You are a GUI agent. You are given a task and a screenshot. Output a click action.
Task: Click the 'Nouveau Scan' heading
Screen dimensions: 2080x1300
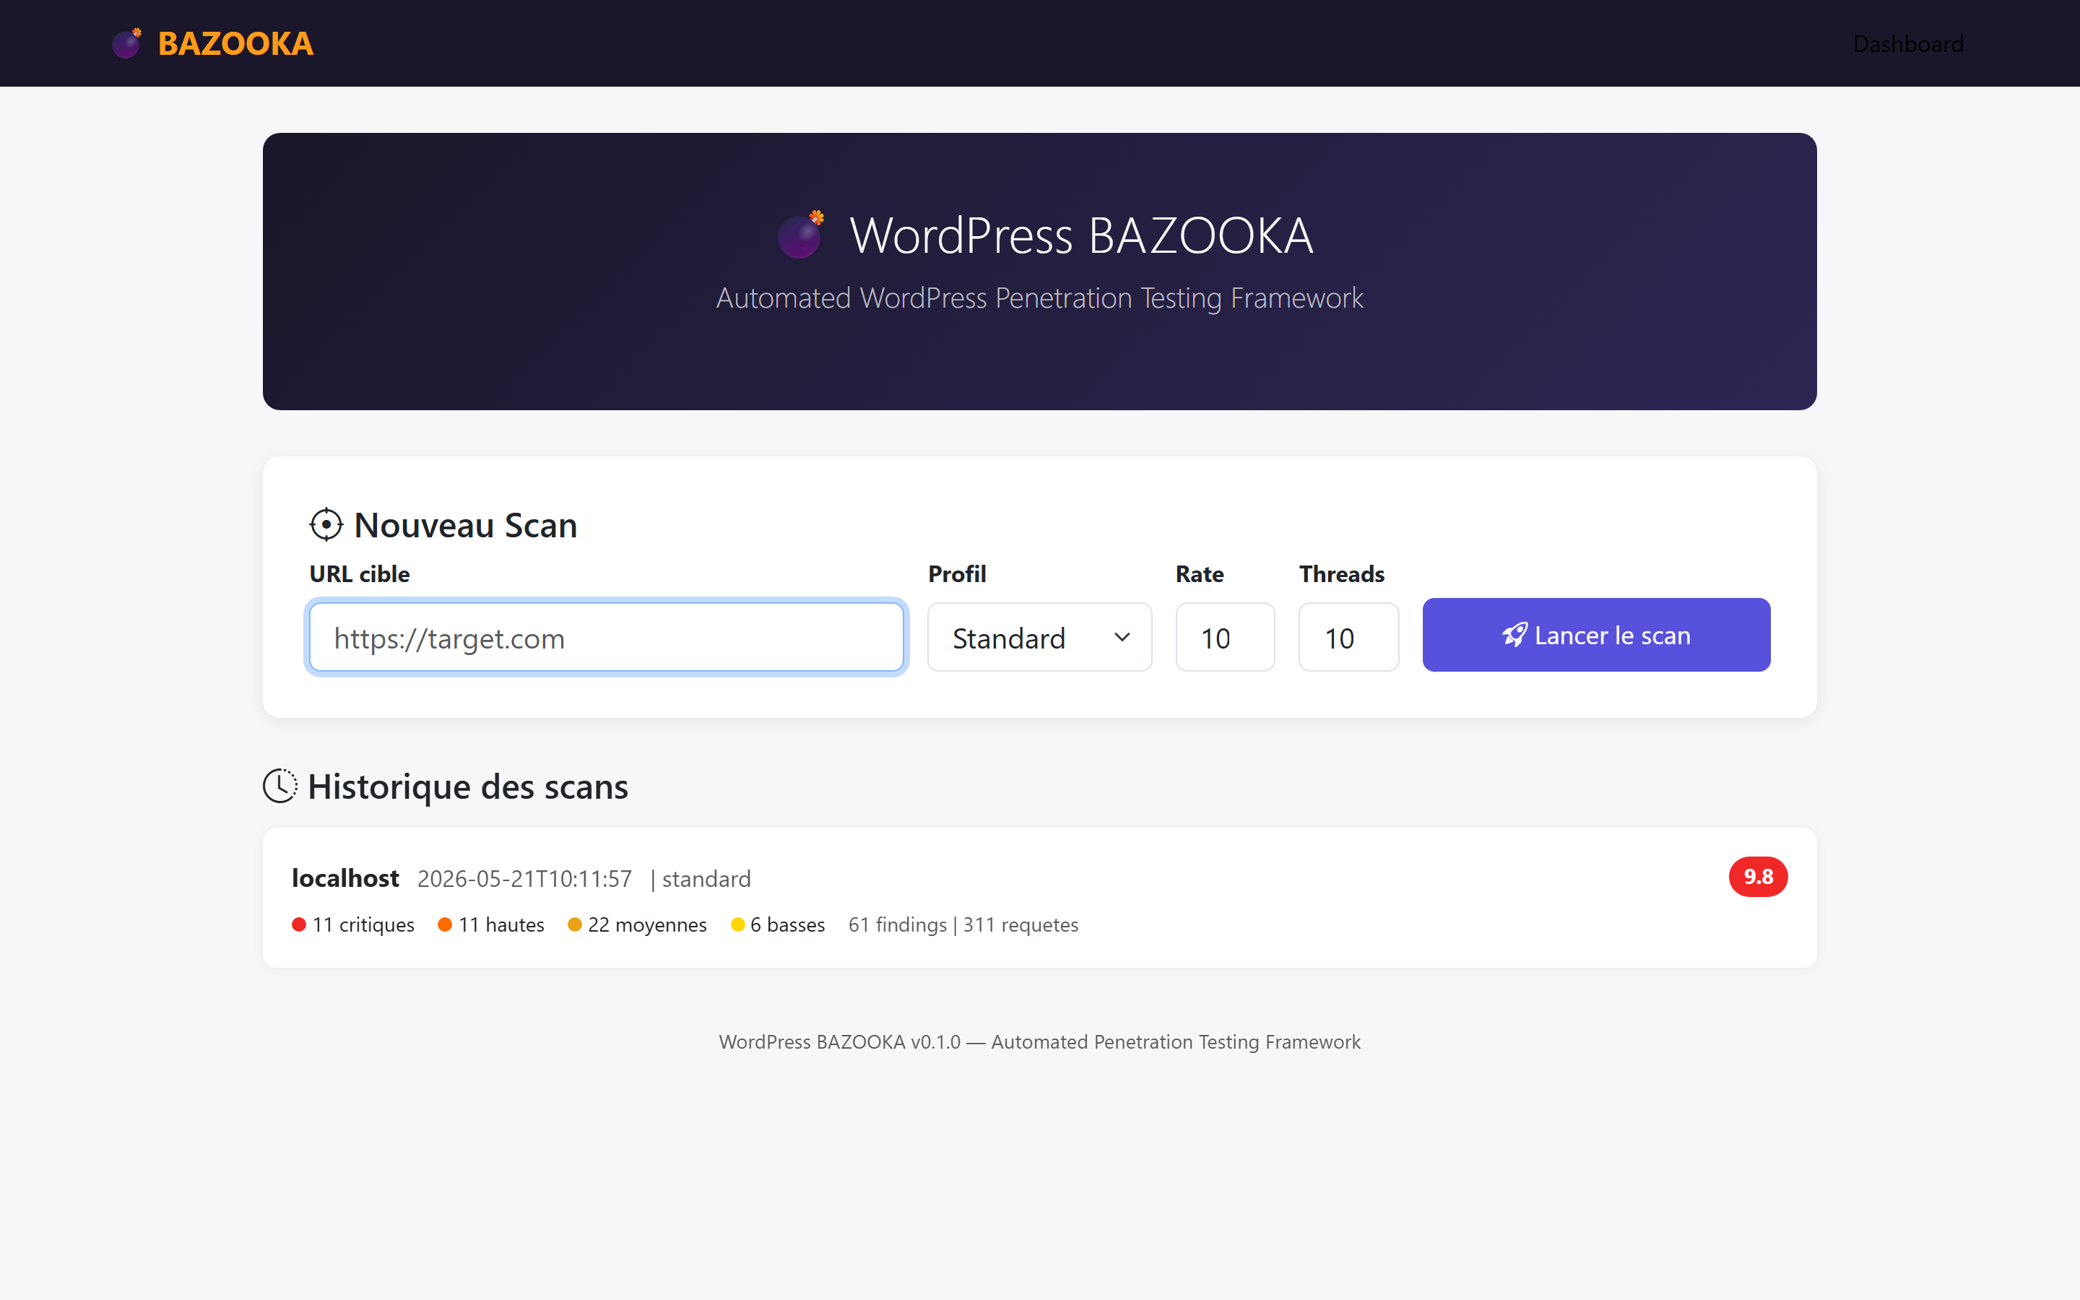465,524
